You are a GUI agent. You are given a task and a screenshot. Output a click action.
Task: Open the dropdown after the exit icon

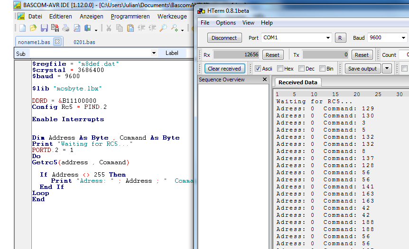coord(96,30)
